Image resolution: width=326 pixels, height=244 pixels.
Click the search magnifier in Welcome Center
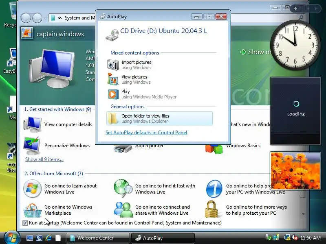pos(301,18)
